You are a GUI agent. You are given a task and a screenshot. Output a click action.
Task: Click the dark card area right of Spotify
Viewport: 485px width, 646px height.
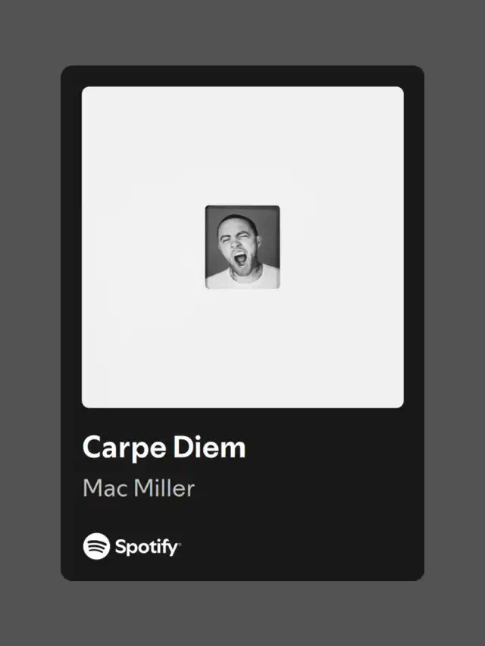(x=301, y=546)
